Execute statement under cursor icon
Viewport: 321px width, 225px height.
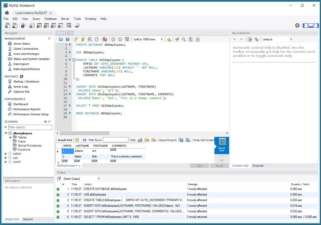pyautogui.click(x=83, y=39)
